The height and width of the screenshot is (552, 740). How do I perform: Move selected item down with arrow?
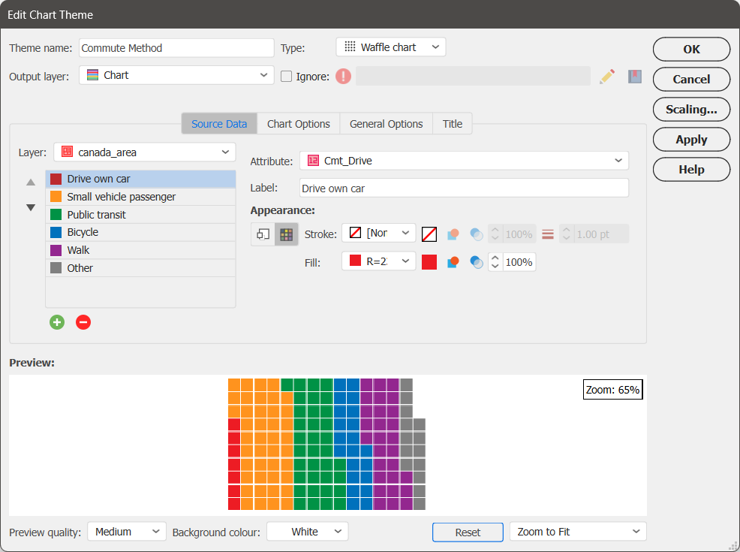tap(31, 207)
